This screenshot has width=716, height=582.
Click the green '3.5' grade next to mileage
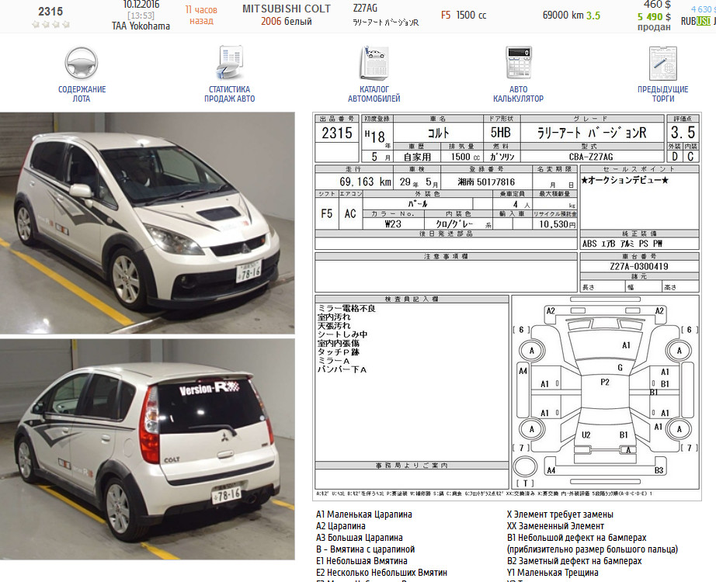[593, 16]
